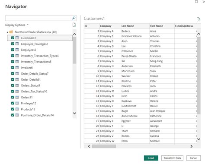Select the Orders_Tax_Status10 table row
The image size is (205, 164).
click(40, 91)
